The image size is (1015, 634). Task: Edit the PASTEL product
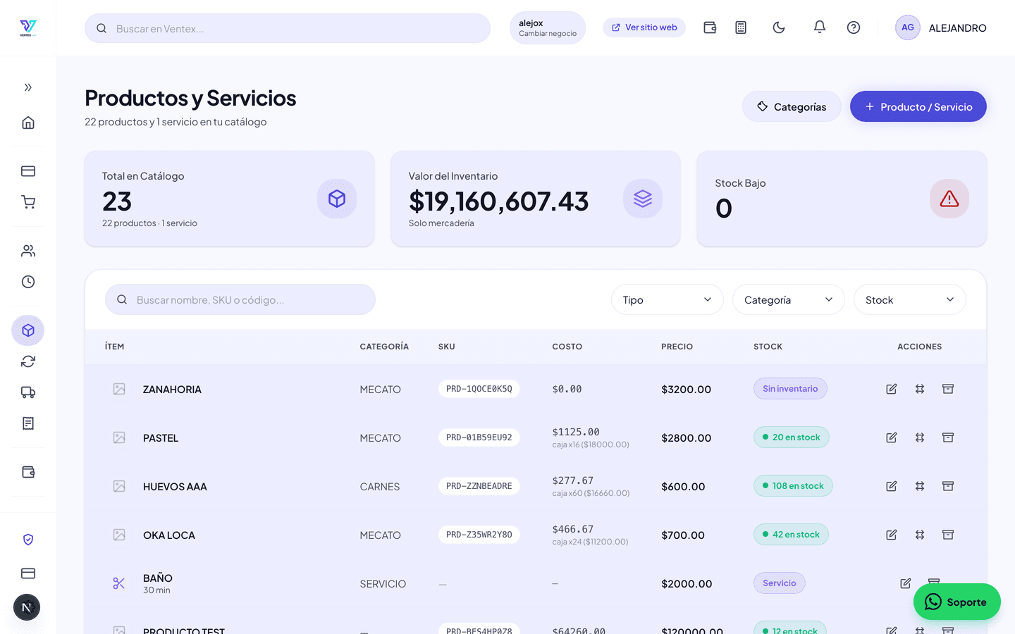892,437
